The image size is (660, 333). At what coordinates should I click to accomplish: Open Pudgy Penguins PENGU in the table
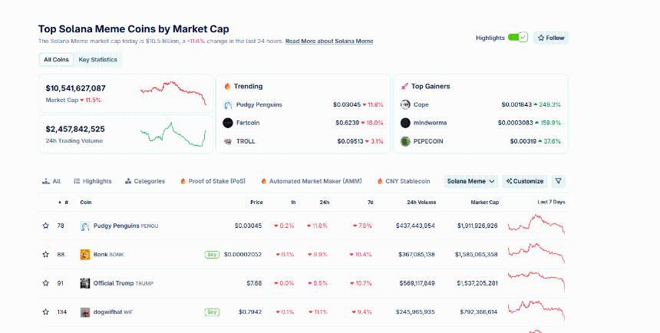click(126, 226)
